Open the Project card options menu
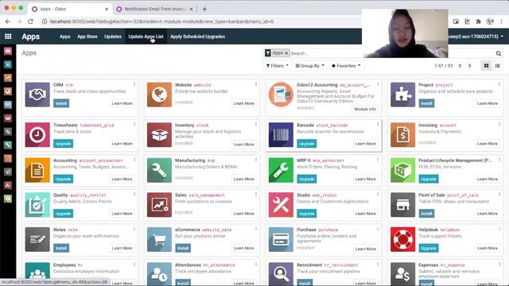Image resolution: width=509 pixels, height=286 pixels. (x=499, y=84)
